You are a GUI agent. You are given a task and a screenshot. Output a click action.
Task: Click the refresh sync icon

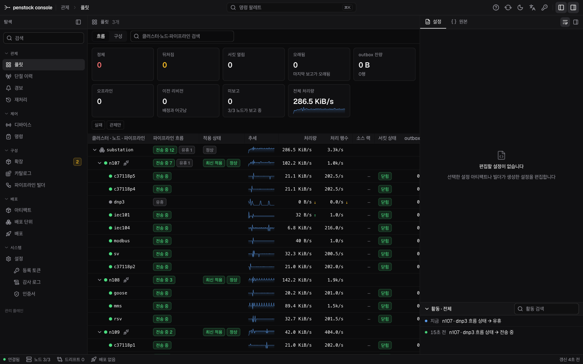point(508,8)
